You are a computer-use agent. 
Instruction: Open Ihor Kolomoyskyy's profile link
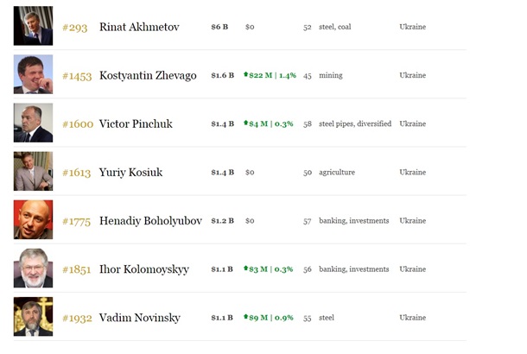[146, 269]
